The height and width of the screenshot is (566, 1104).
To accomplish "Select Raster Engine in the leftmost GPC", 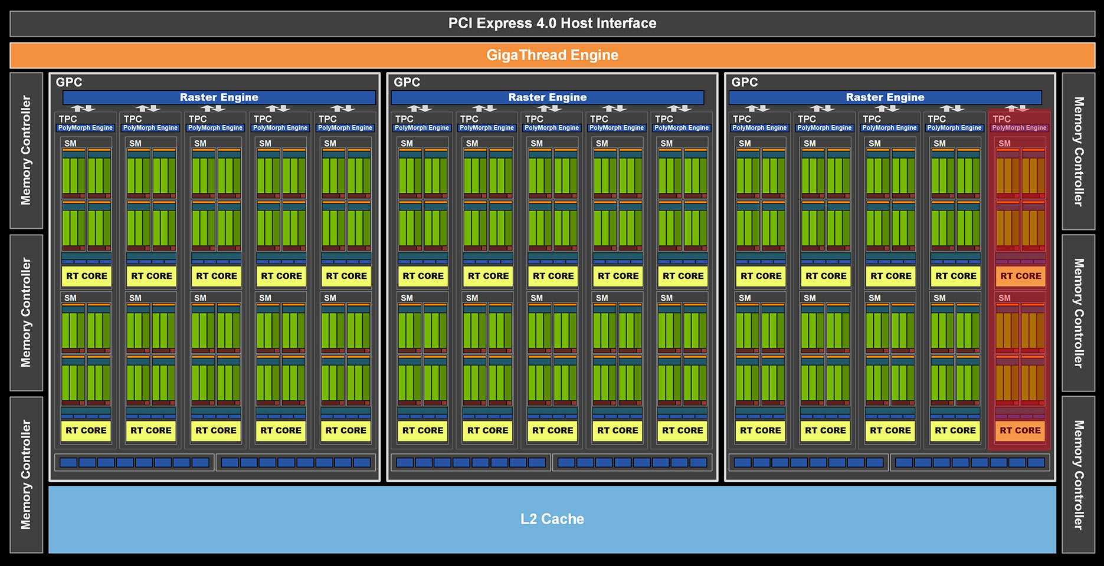I will (x=219, y=97).
